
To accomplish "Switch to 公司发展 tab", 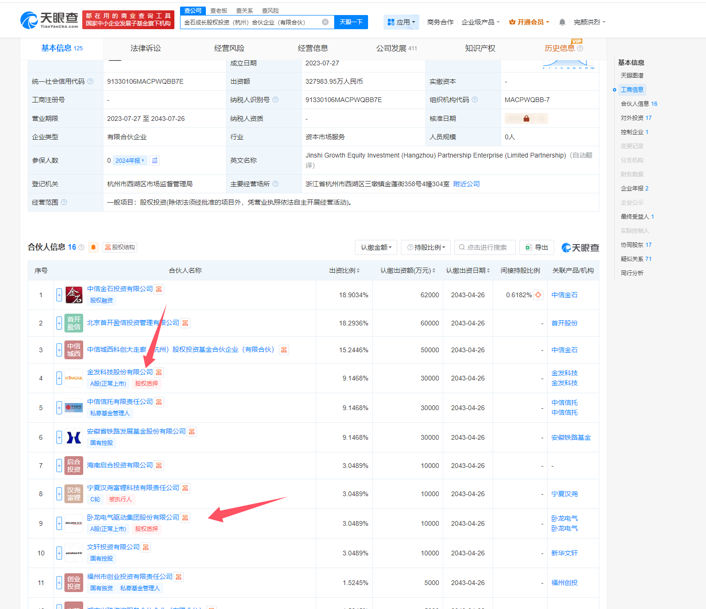I will (x=397, y=48).
